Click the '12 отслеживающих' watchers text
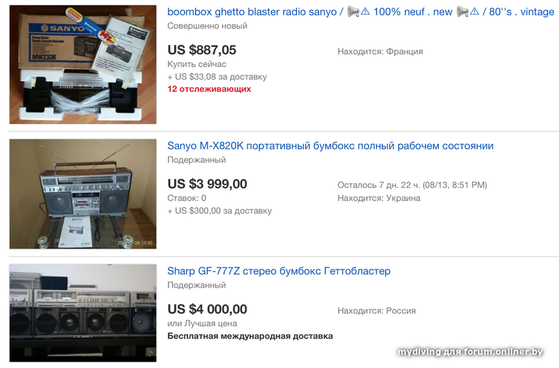This screenshot has width=559, height=368. tap(209, 89)
